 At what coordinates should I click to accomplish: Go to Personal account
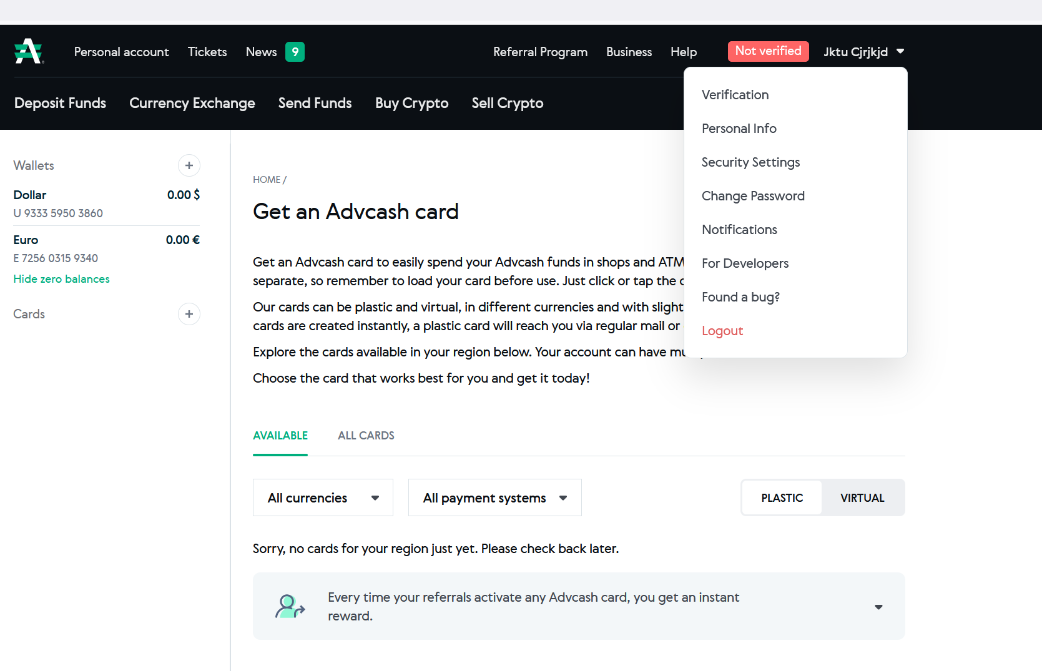[122, 52]
